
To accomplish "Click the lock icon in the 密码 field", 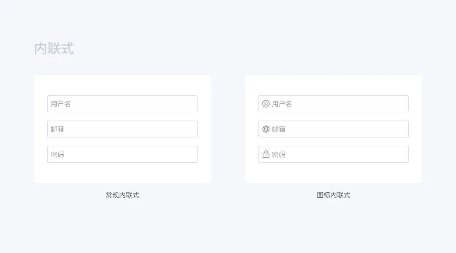I will click(266, 154).
